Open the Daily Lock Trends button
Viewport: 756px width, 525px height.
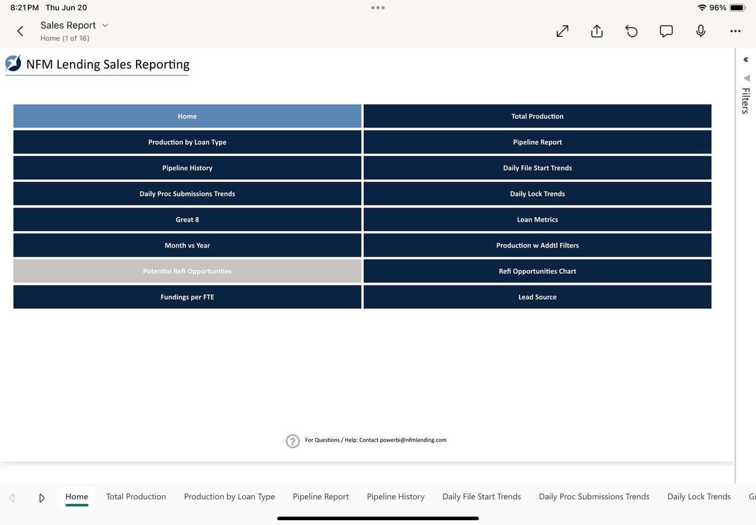[538, 194]
